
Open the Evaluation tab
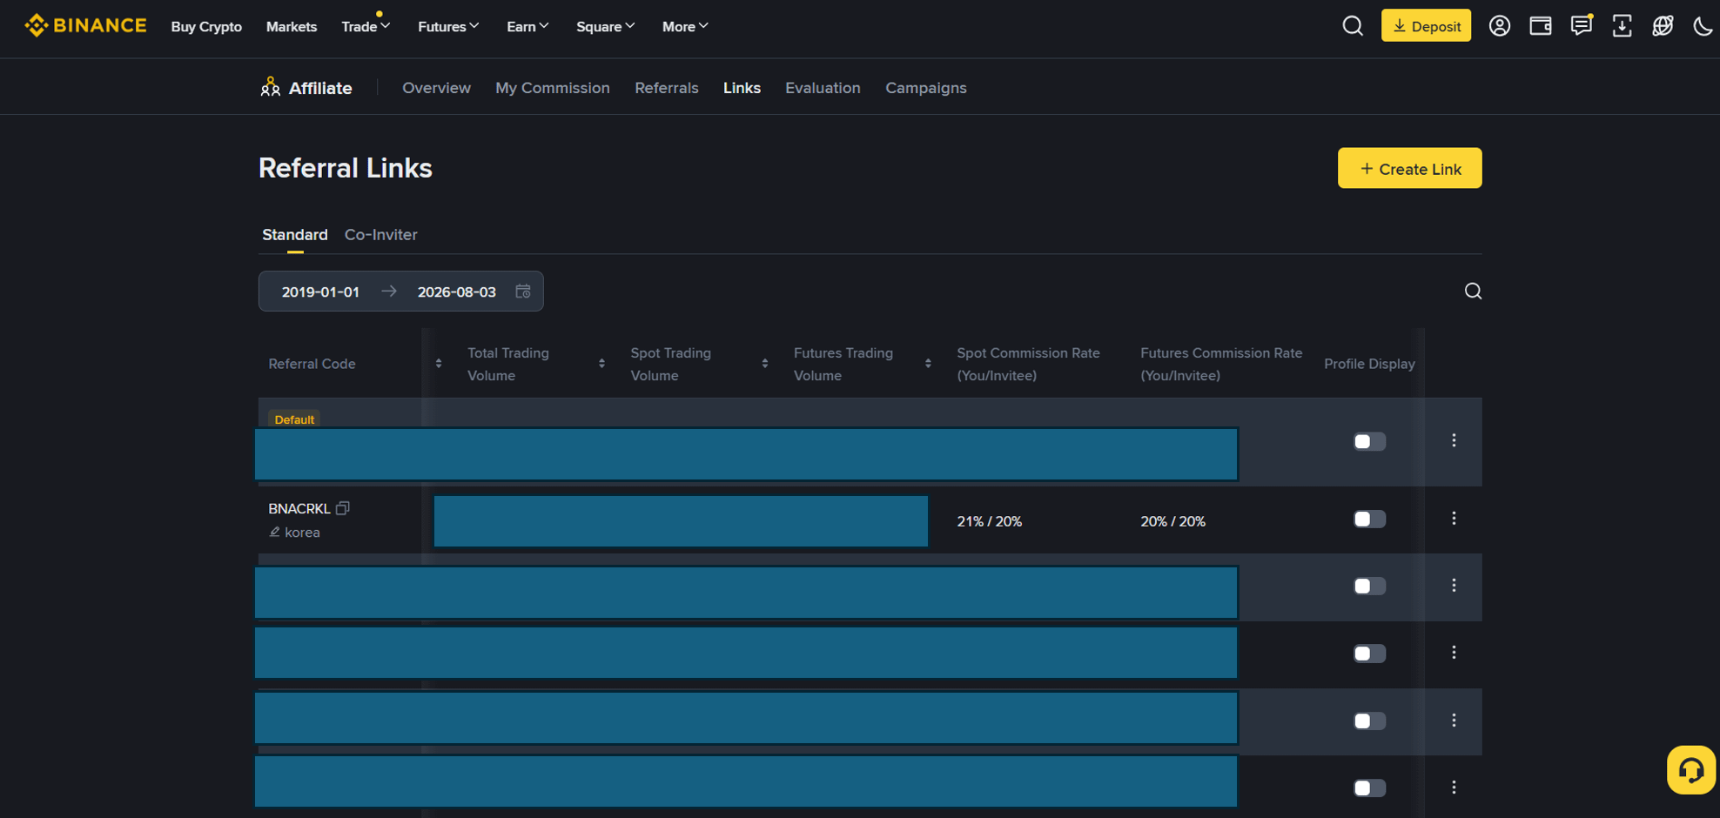click(823, 88)
